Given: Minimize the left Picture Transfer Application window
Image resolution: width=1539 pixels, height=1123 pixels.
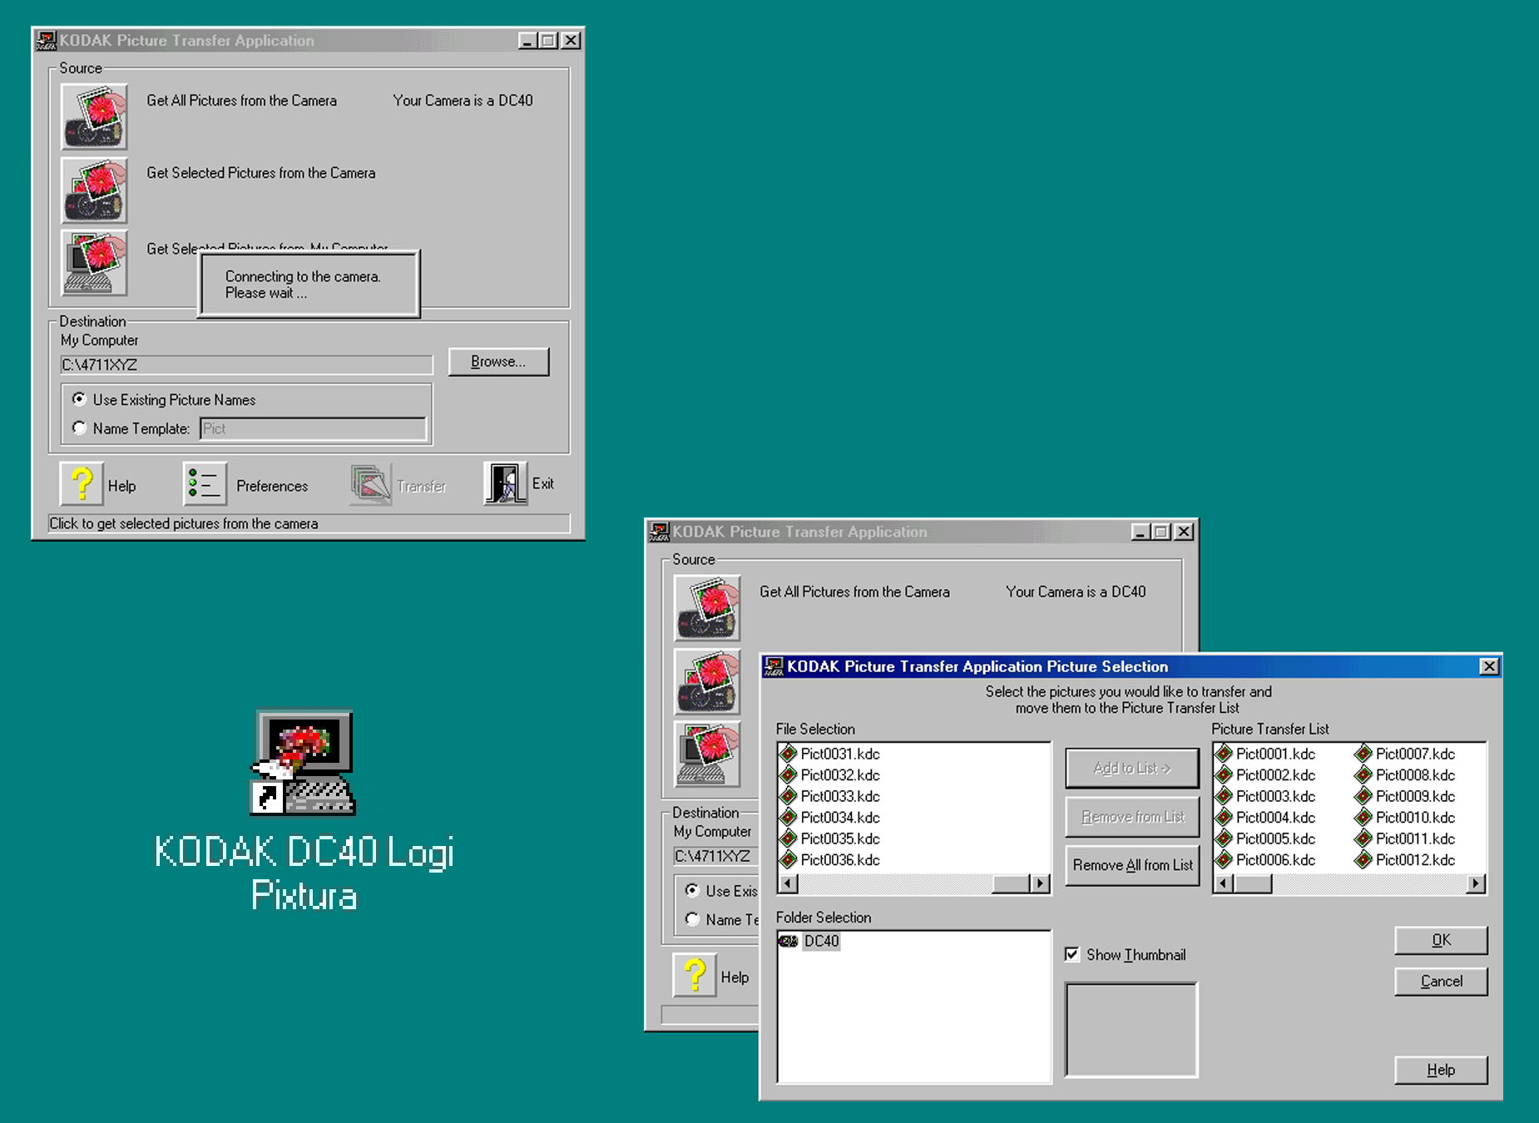Looking at the screenshot, I should pyautogui.click(x=527, y=40).
